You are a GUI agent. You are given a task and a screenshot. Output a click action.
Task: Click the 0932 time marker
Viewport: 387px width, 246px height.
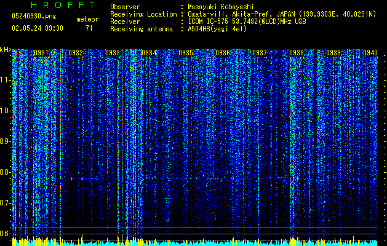[x=76, y=53]
